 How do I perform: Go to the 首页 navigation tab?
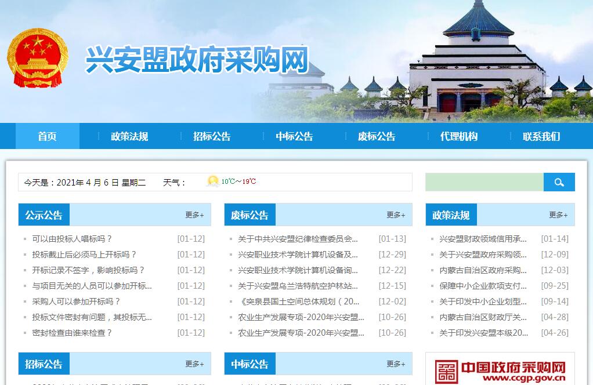coord(48,136)
